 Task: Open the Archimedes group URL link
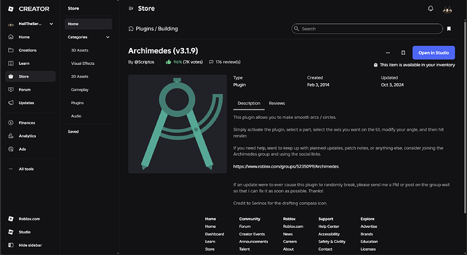pos(286,166)
